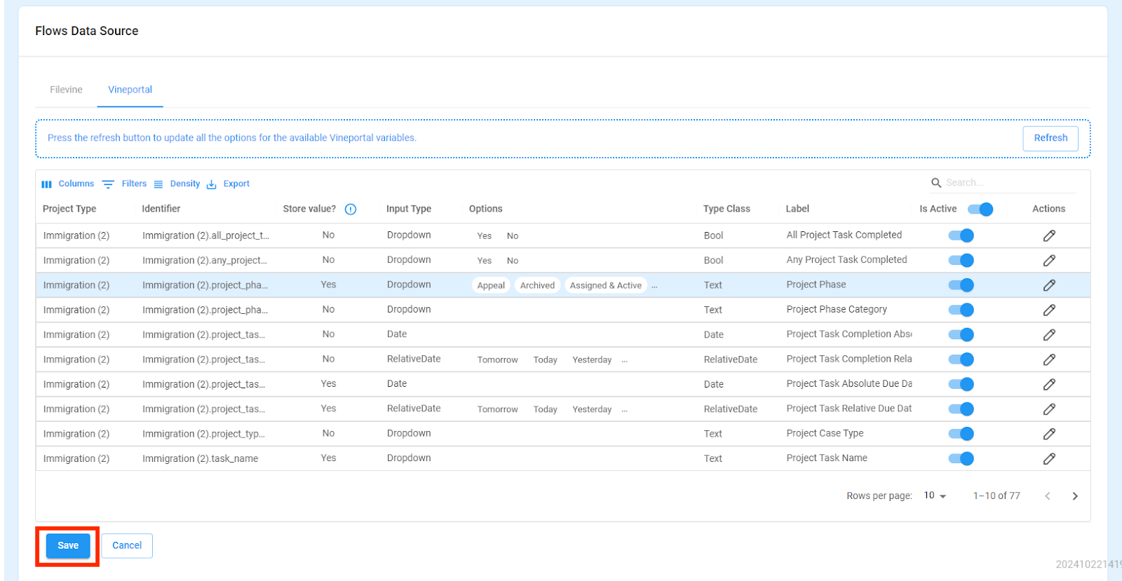
Task: Click the Store value info icon
Action: [x=351, y=209]
